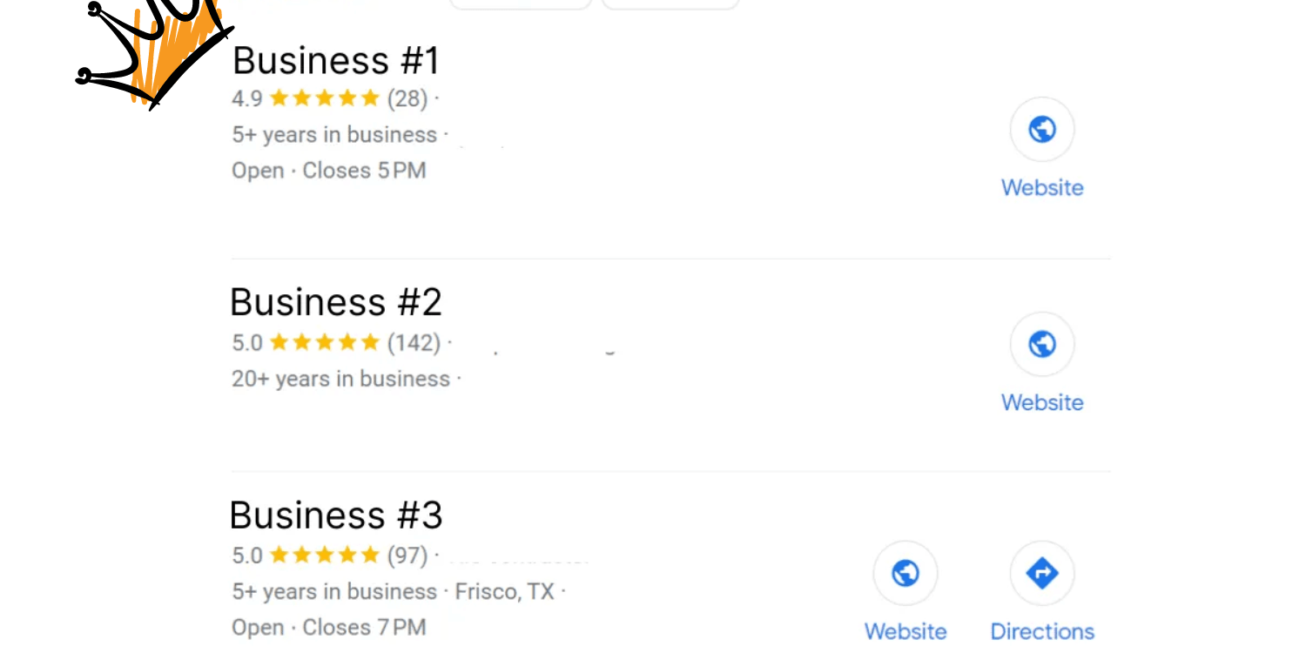Open the Website globe icon for Business #1

coord(1042,128)
